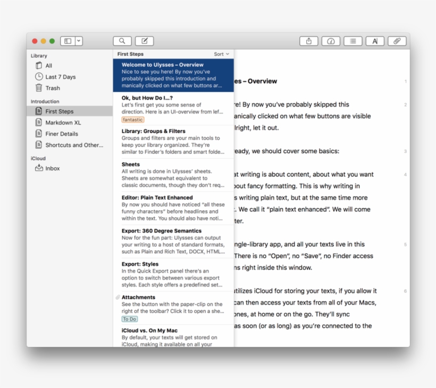Open the view layout dropdown arrow

[79, 41]
